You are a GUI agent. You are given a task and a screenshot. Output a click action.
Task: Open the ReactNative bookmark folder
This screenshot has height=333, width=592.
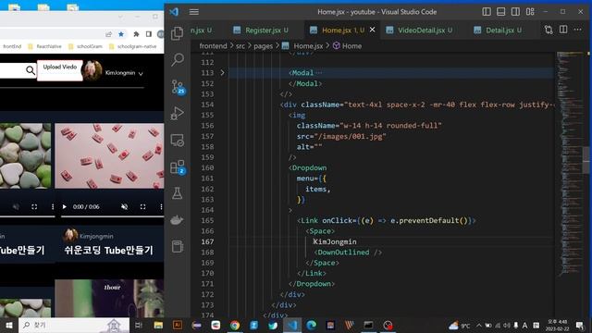(44, 46)
